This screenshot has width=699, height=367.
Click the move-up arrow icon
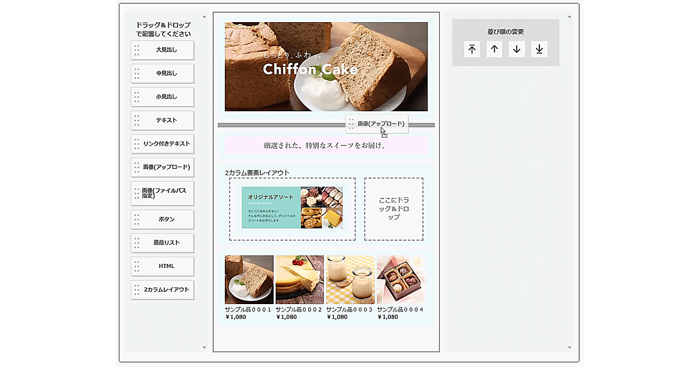coord(495,50)
